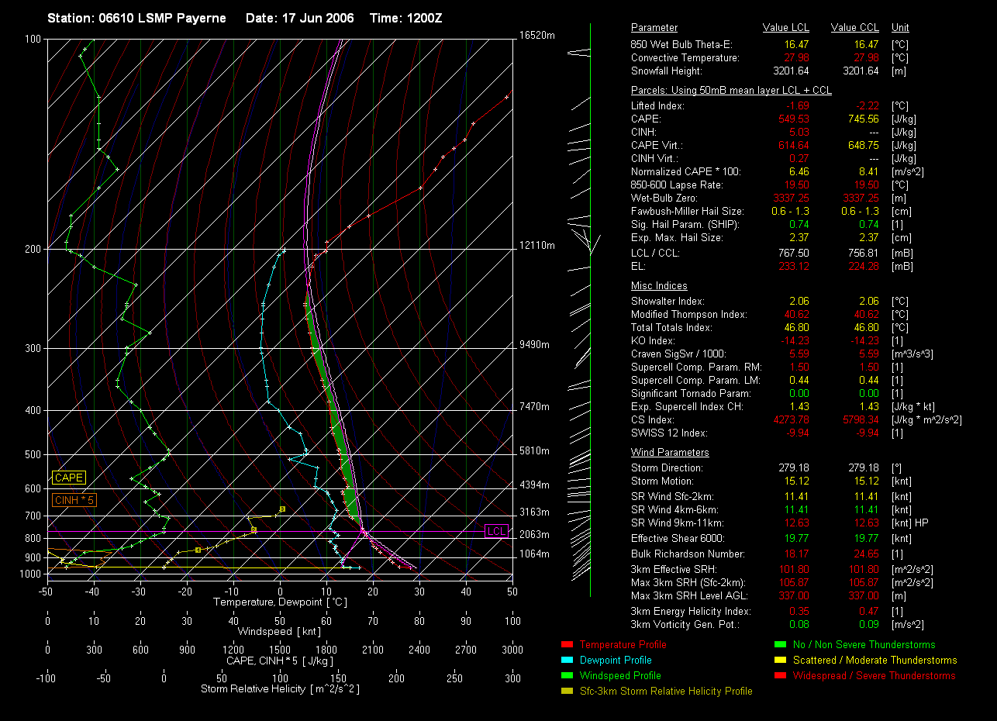Click the 12110m height label at 200 mb
This screenshot has width=997, height=721.
[537, 246]
